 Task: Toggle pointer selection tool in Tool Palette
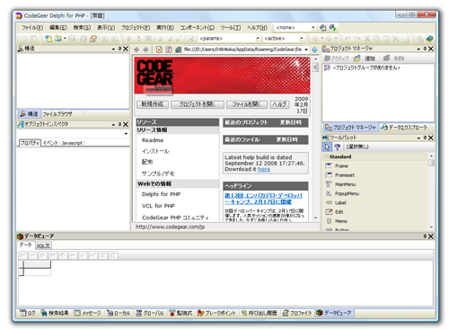click(x=327, y=147)
